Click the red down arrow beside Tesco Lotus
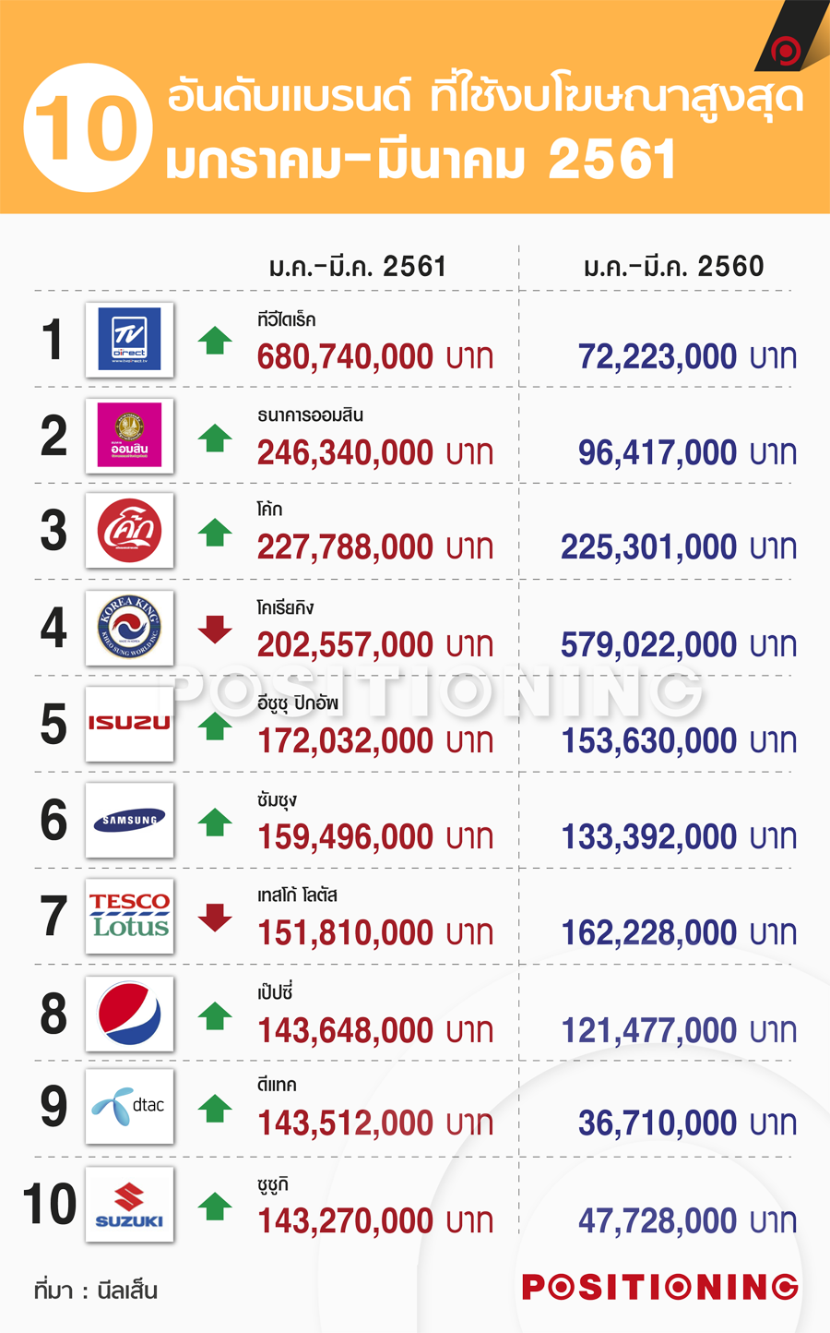 (x=215, y=918)
